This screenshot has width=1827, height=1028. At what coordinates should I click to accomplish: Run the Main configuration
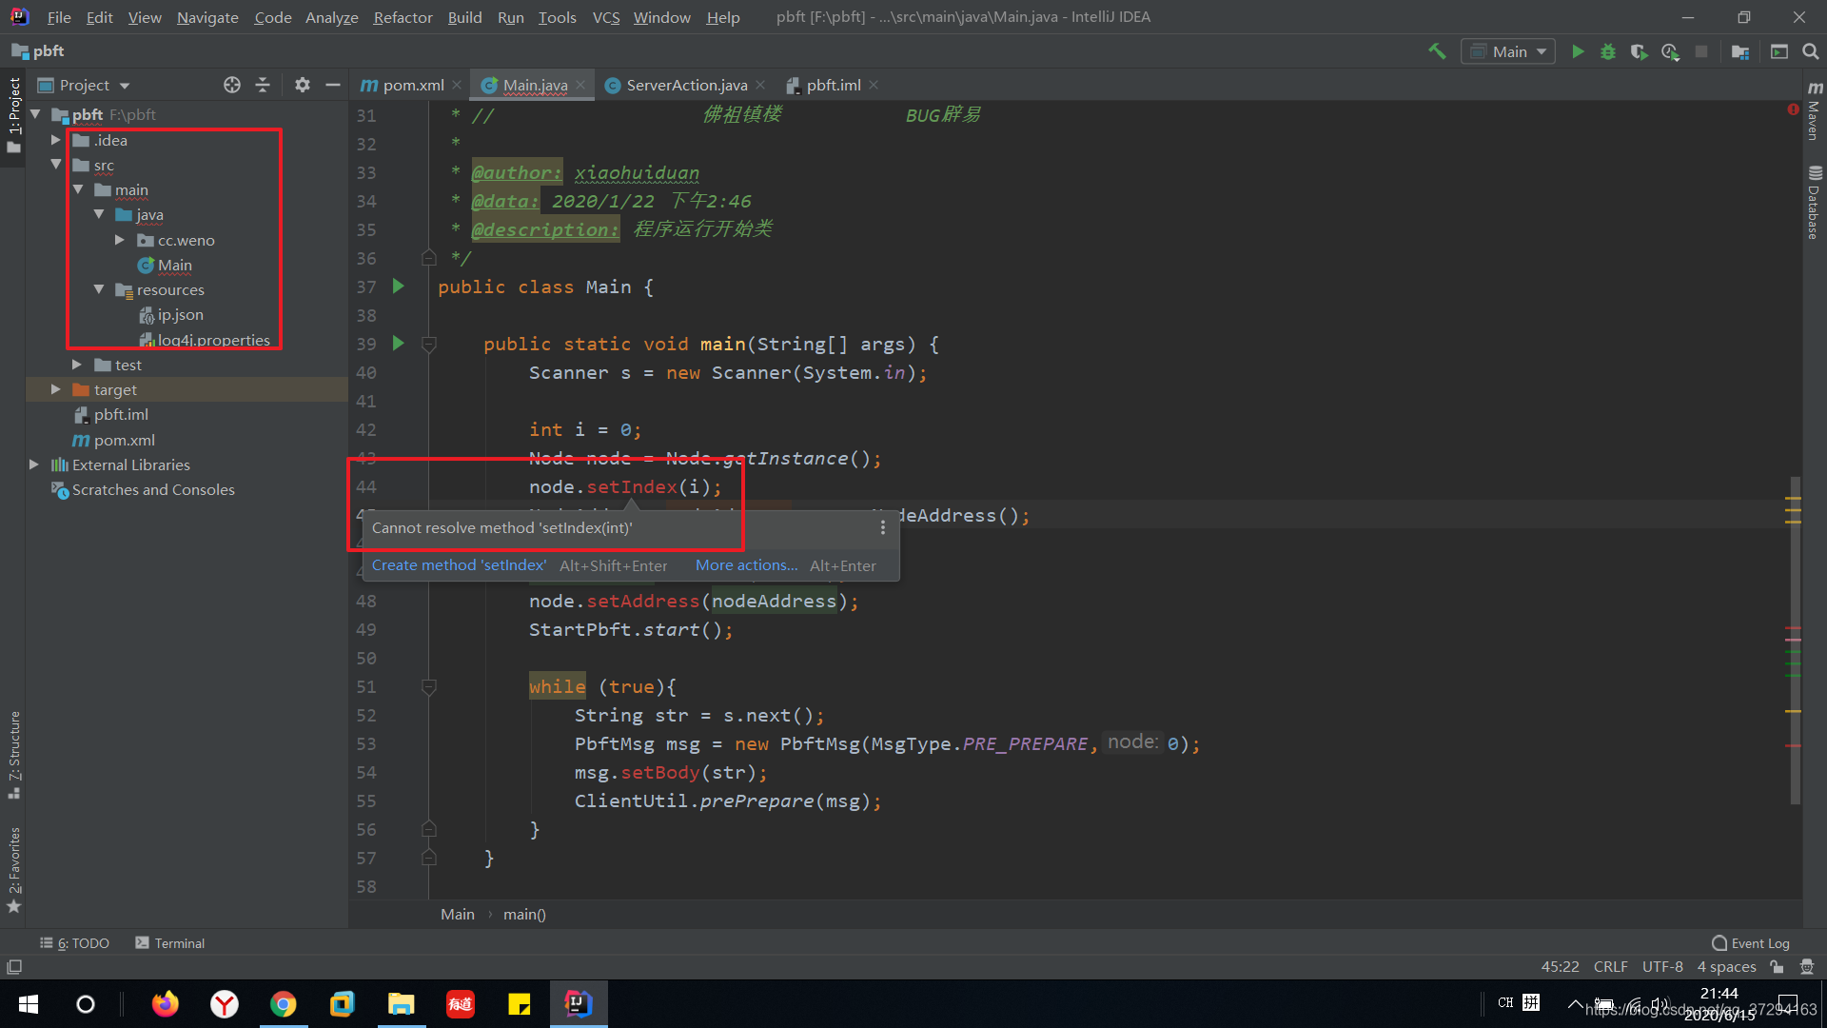[x=1578, y=51]
